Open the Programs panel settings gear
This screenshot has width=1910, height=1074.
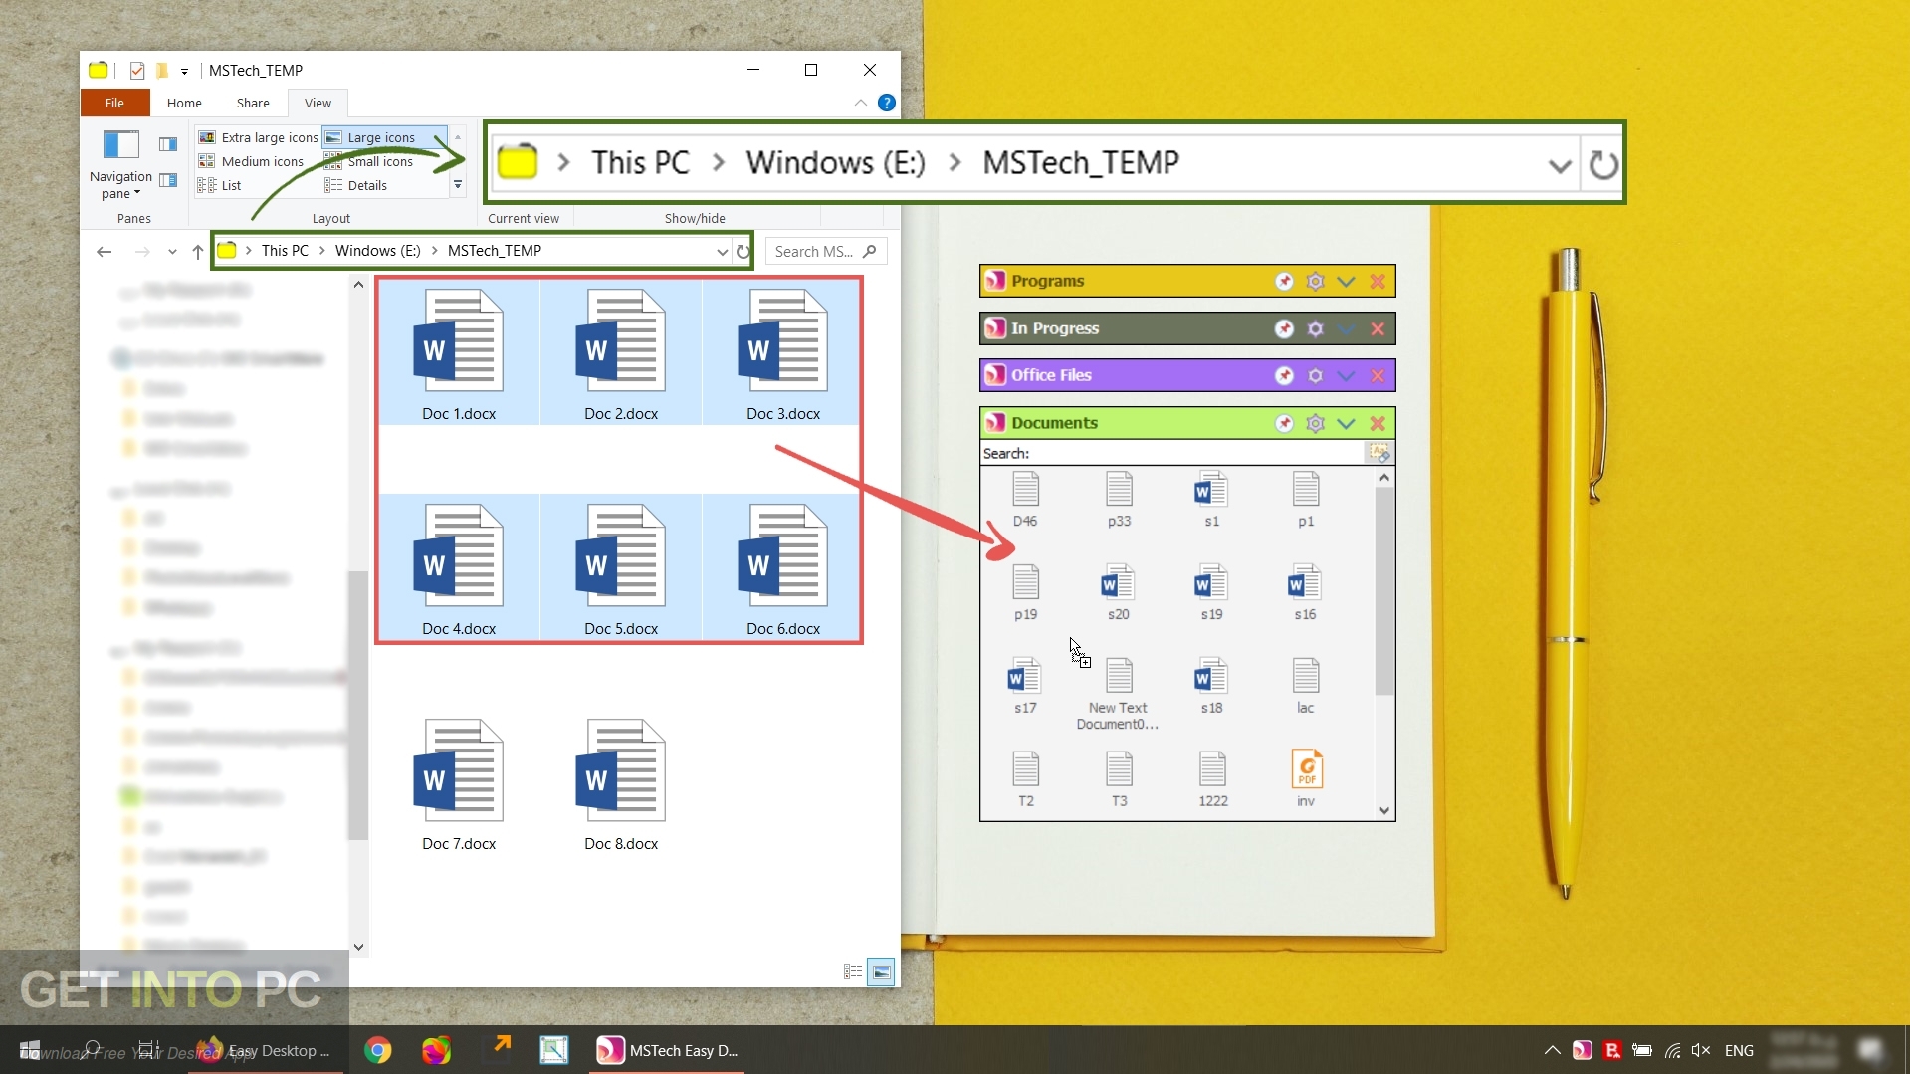pos(1314,281)
